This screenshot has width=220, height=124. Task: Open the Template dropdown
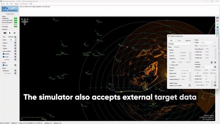pyautogui.click(x=207, y=67)
